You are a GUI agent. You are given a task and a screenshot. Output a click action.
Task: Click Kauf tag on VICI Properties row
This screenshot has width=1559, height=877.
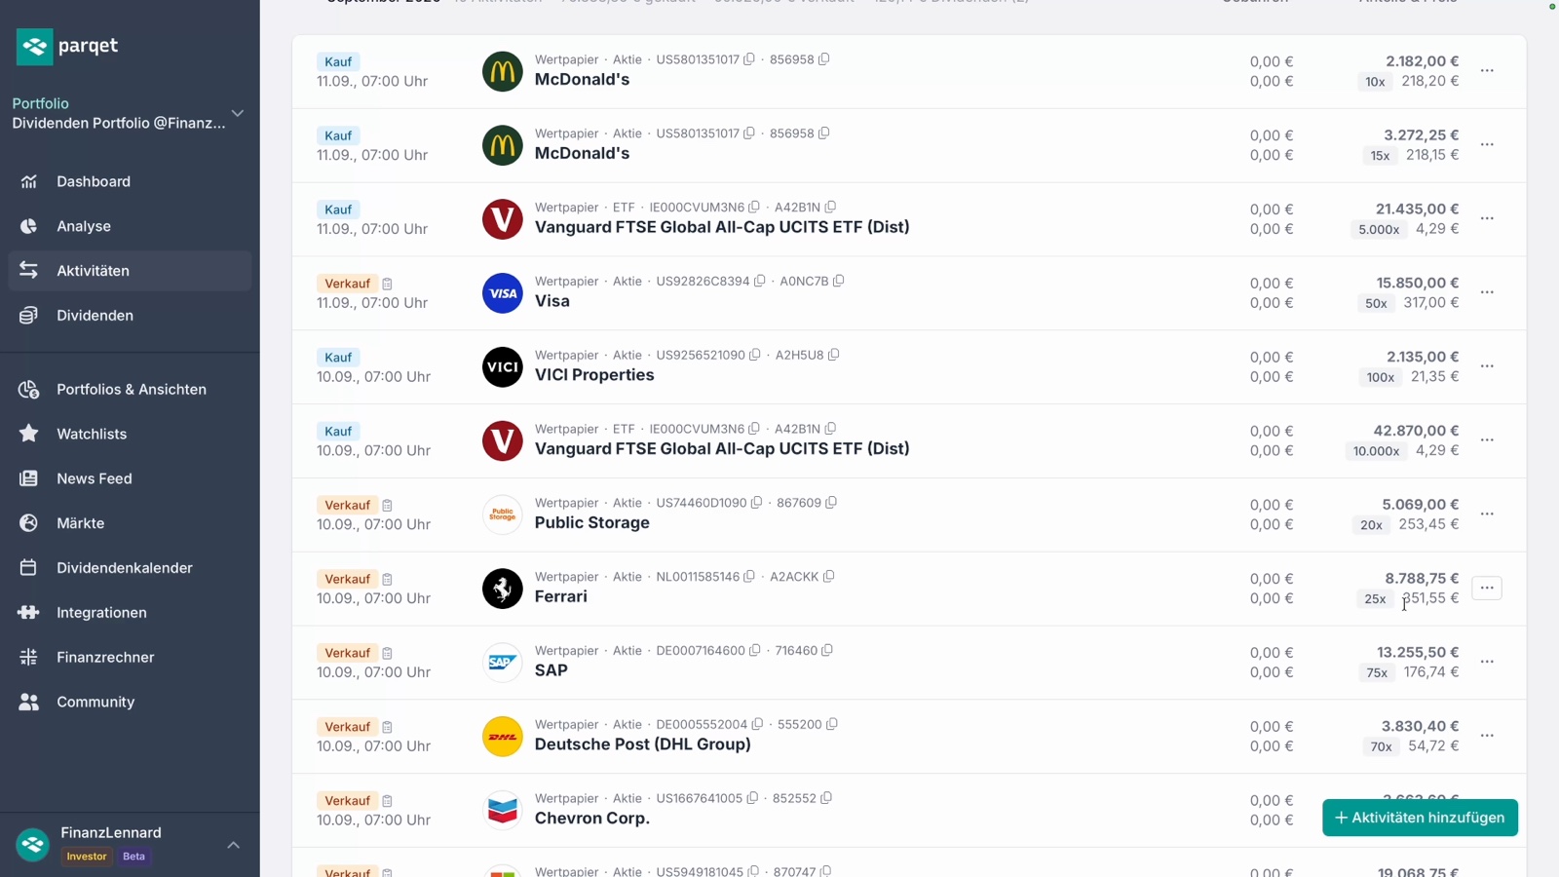tap(338, 358)
